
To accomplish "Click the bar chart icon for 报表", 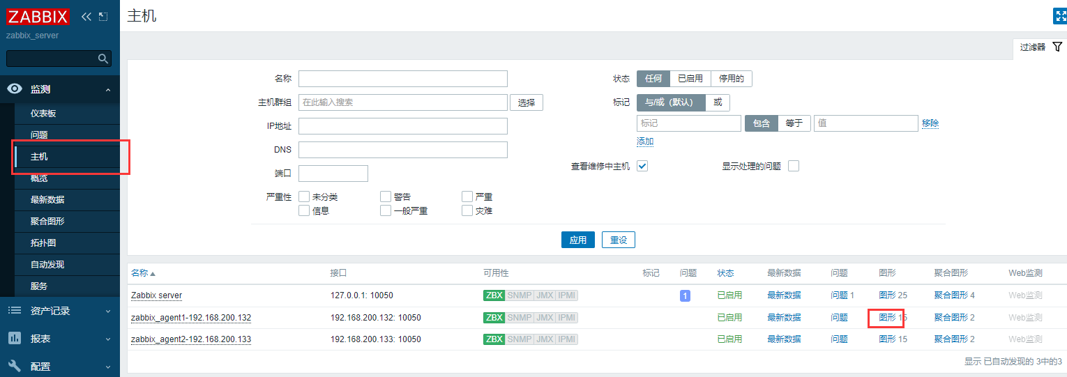I will coord(15,338).
